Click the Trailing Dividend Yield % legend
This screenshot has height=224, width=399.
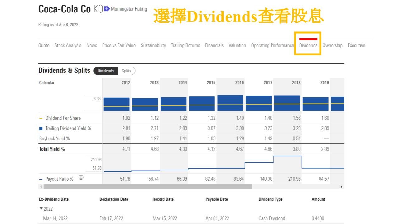tap(68, 128)
